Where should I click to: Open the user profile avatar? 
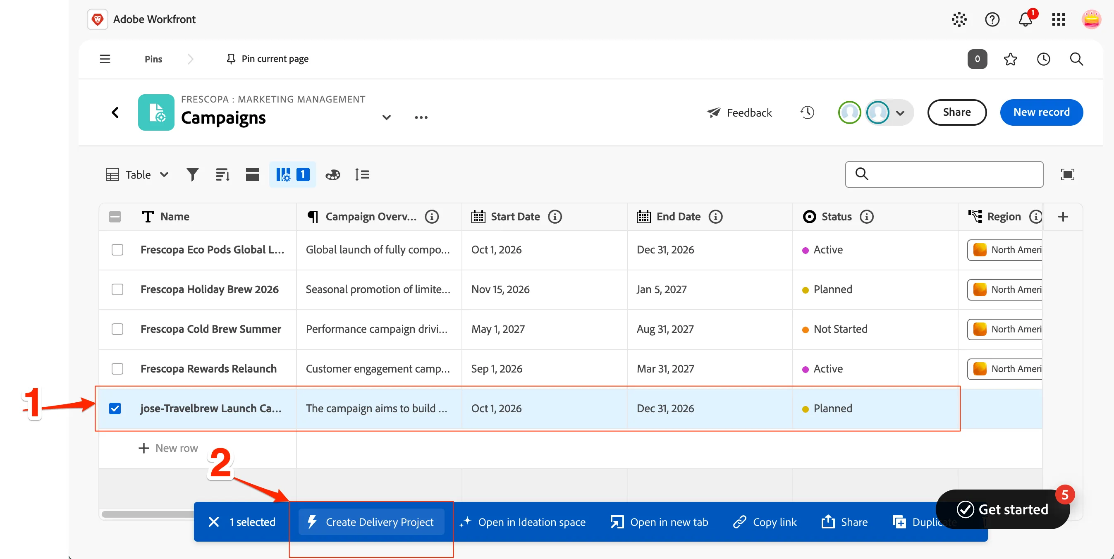[1091, 19]
